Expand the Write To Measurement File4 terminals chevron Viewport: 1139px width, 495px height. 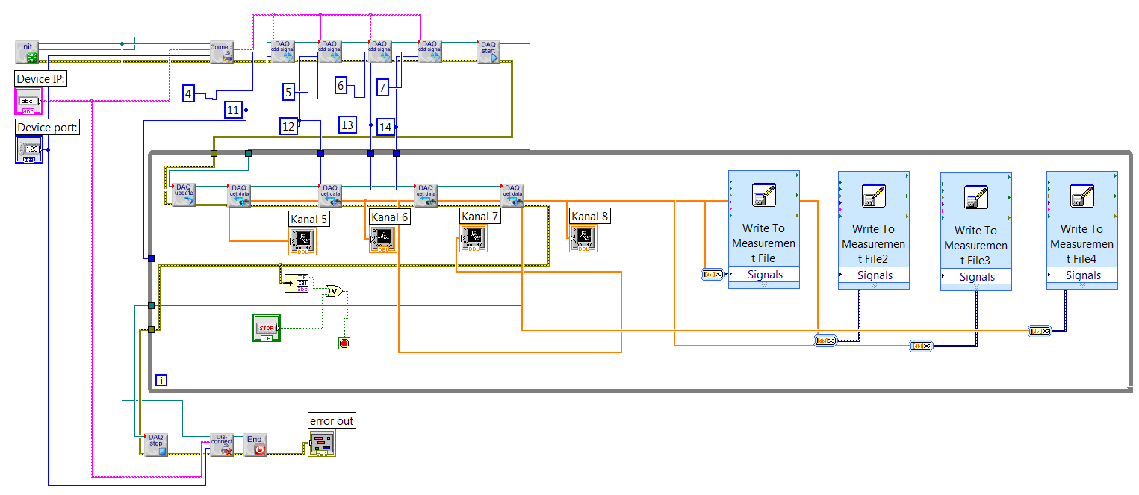1082,285
